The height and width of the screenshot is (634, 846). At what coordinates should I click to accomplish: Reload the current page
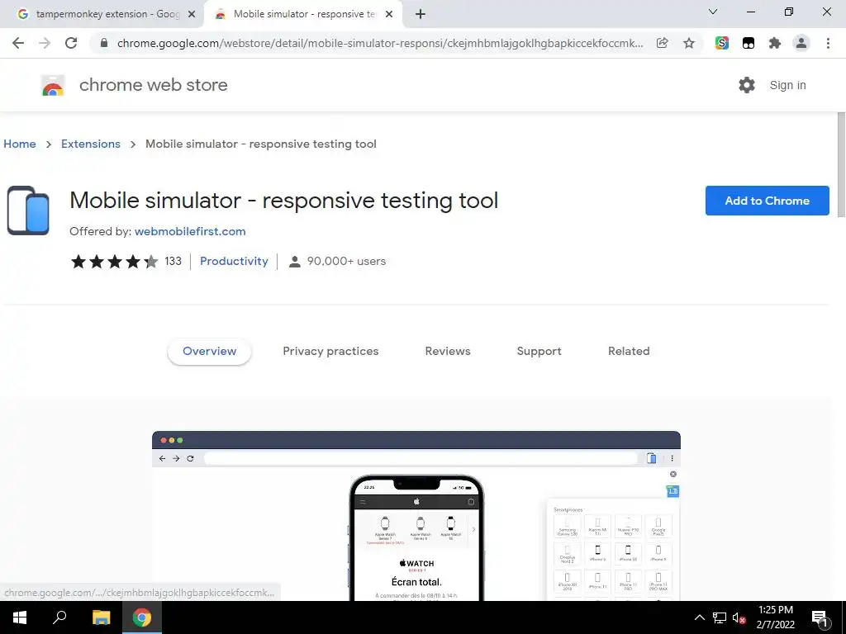pos(71,43)
